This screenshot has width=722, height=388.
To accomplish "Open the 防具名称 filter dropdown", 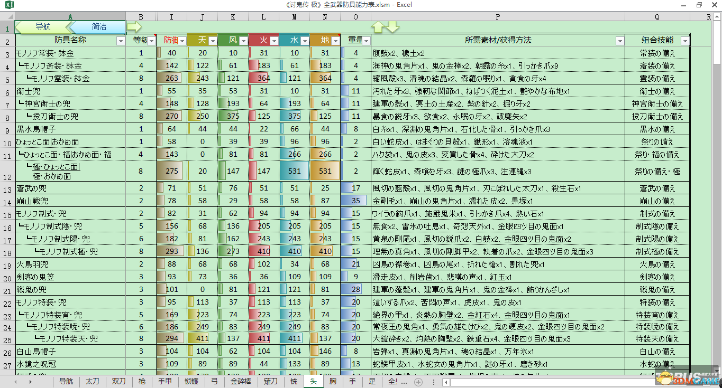I will (120, 41).
